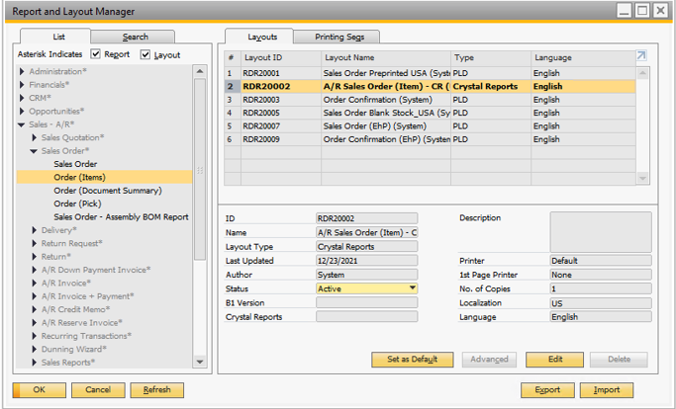Expand the Sales Quotation node

[x=34, y=137]
